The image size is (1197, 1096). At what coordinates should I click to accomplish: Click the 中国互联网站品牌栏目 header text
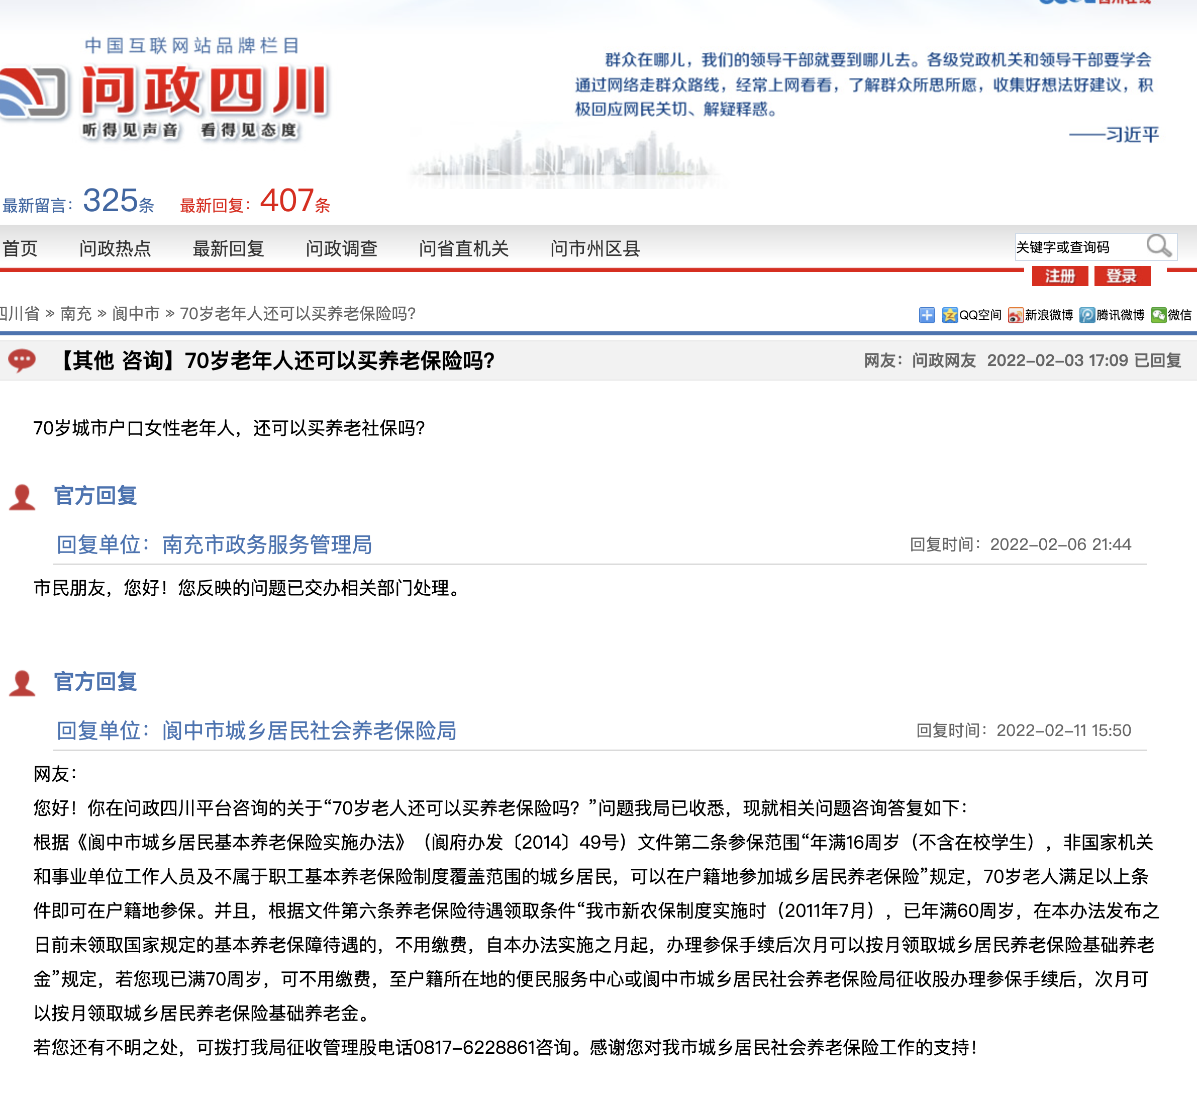coord(192,46)
